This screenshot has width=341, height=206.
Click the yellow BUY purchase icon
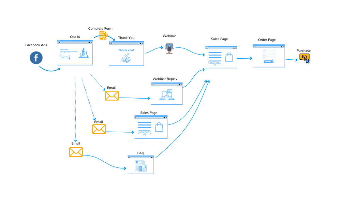(x=305, y=58)
